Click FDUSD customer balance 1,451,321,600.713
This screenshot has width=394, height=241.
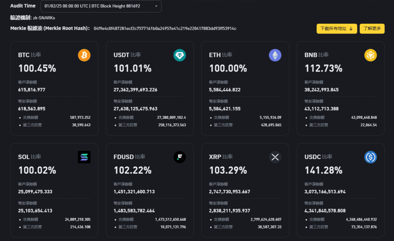click(134, 191)
